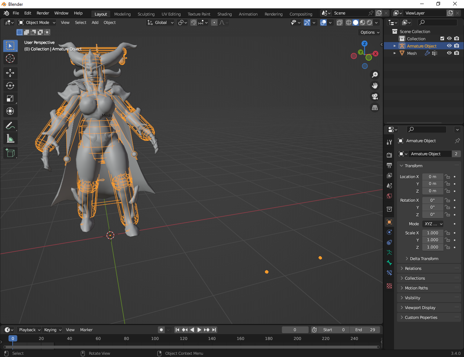
Task: Open the Object Data armature properties tab
Action: pyautogui.click(x=389, y=253)
